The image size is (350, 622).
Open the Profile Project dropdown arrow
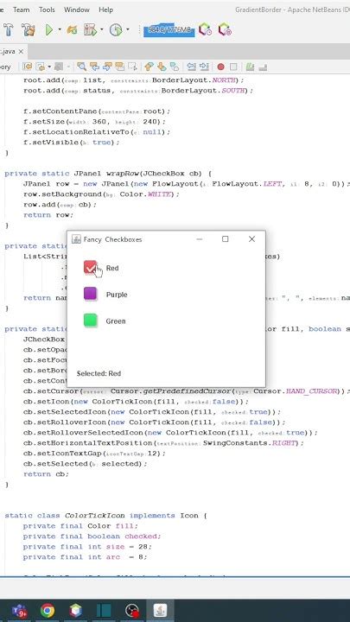128,29
